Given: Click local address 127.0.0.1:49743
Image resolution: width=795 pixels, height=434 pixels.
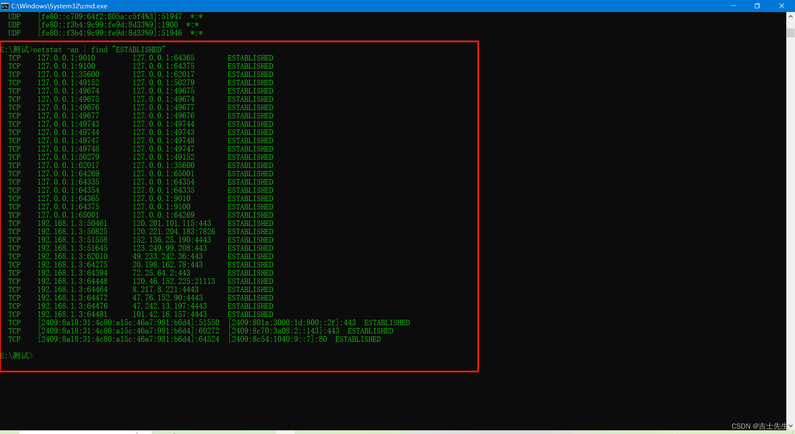Looking at the screenshot, I should (68, 124).
